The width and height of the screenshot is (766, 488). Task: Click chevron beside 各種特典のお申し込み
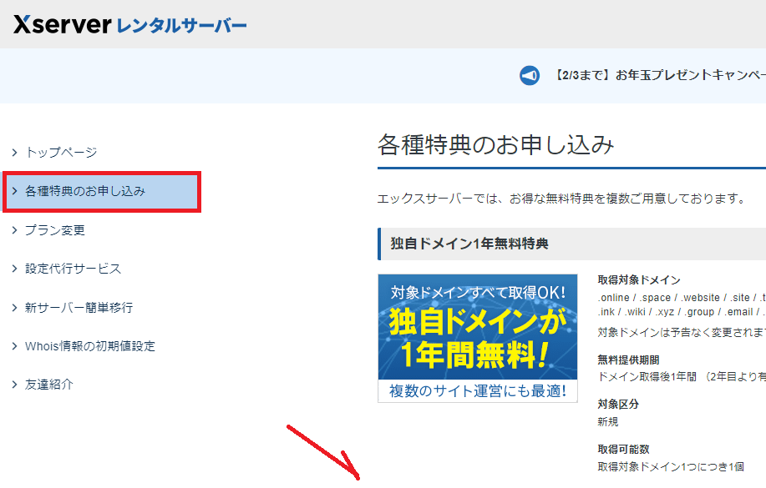14,191
